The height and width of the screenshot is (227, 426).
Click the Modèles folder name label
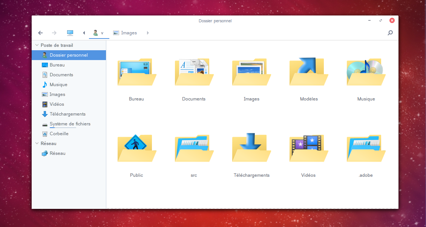309,99
